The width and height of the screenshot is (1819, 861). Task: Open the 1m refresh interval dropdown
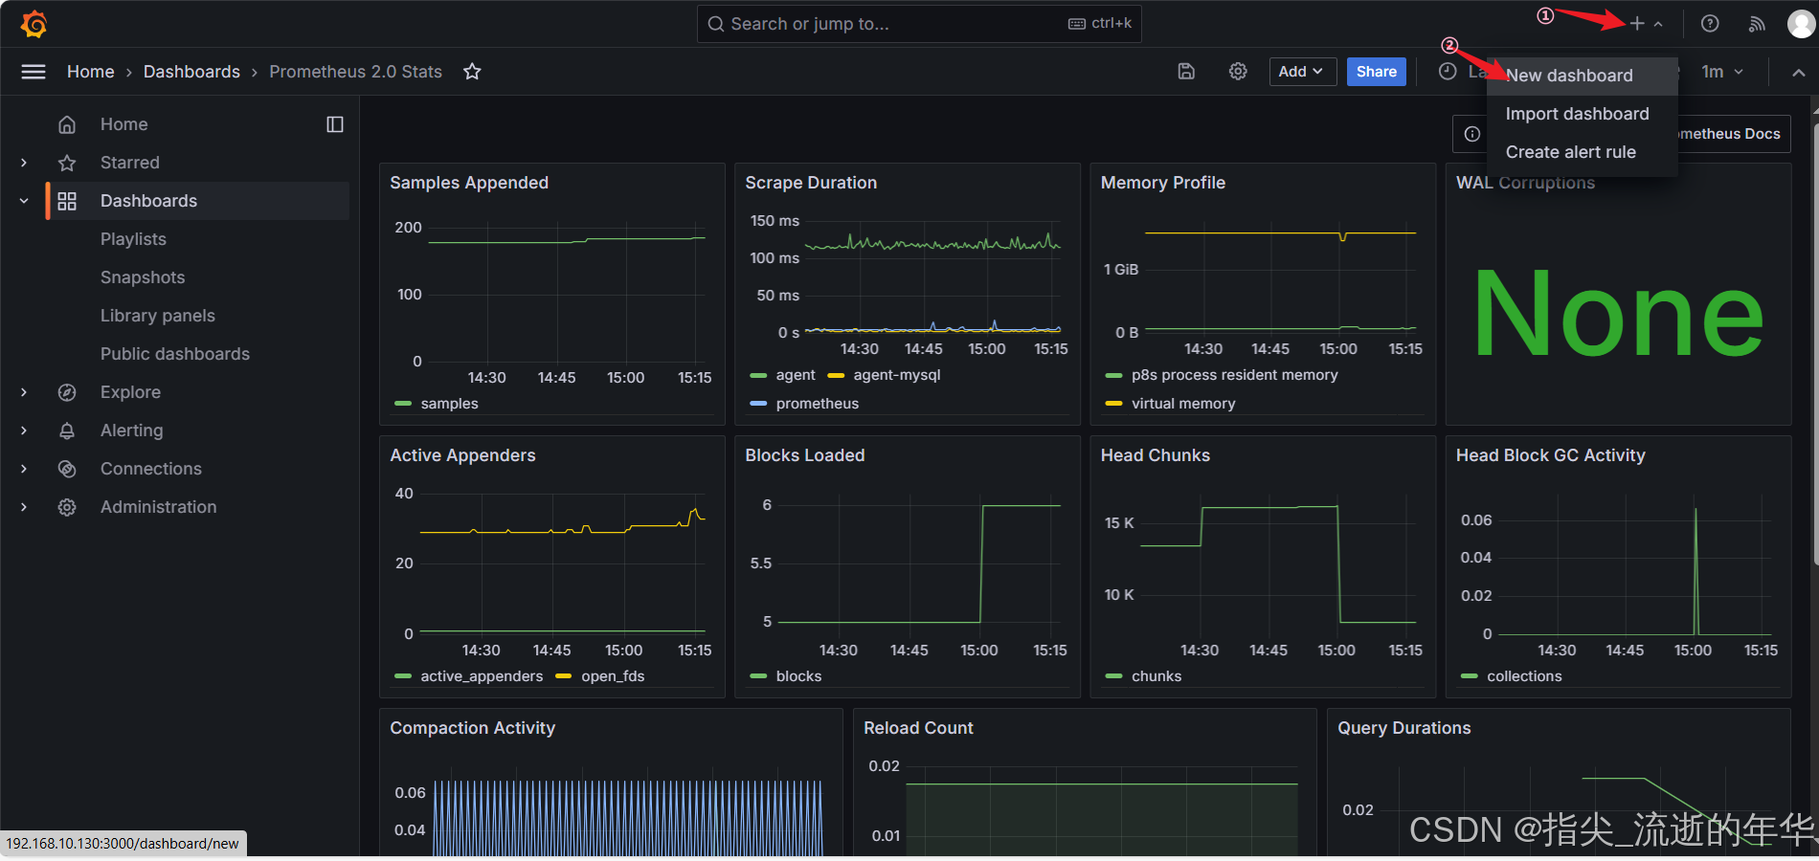click(1722, 72)
